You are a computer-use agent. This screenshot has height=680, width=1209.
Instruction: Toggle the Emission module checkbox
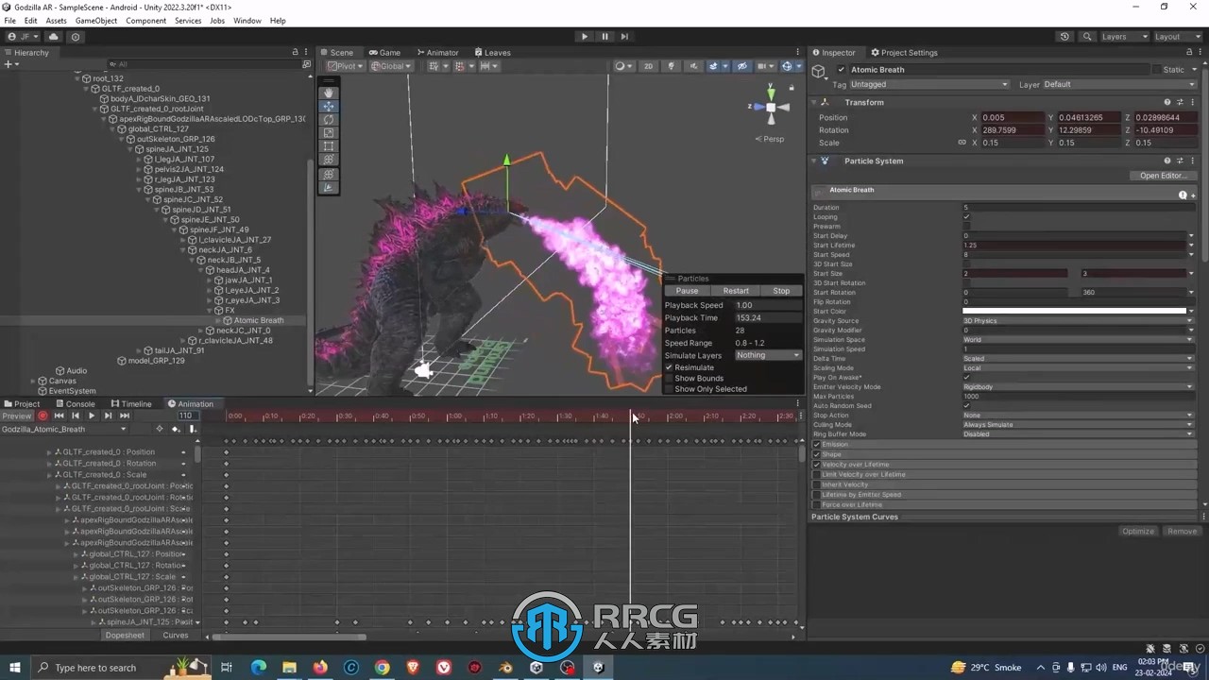[817, 445]
